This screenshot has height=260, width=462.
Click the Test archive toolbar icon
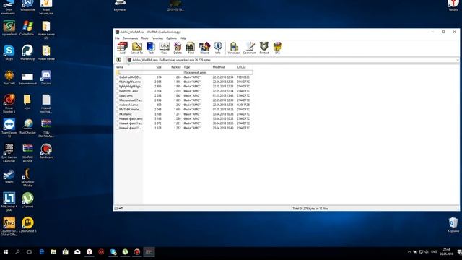pos(151,48)
